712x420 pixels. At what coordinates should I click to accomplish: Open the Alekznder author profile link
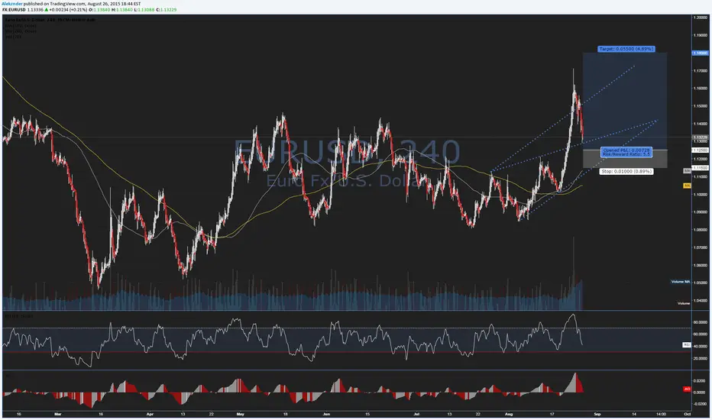coord(11,4)
